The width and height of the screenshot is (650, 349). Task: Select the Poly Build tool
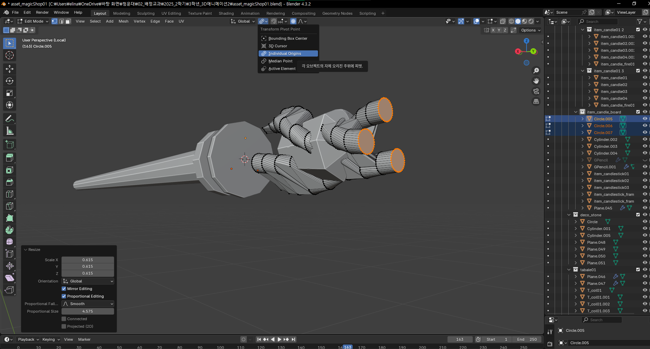point(10,218)
